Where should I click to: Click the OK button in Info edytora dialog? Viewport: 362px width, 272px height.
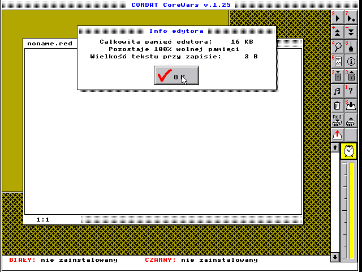coord(176,75)
